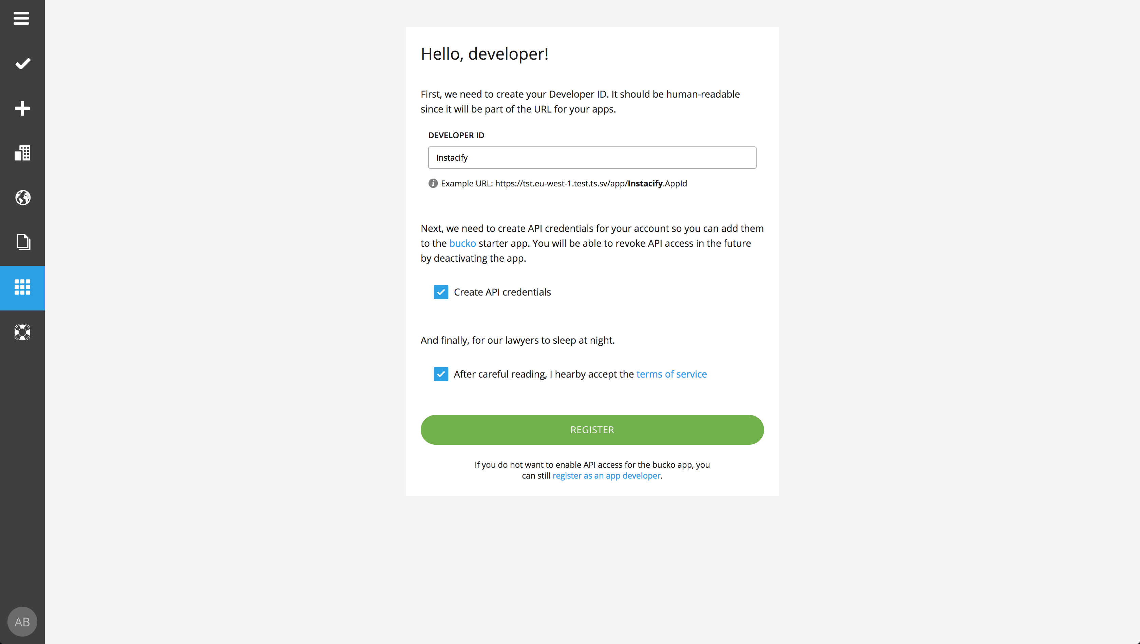Click the DEVELOPER ID field label
The image size is (1140, 644).
pyautogui.click(x=456, y=135)
